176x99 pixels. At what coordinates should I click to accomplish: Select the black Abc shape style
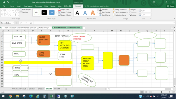(44, 12)
